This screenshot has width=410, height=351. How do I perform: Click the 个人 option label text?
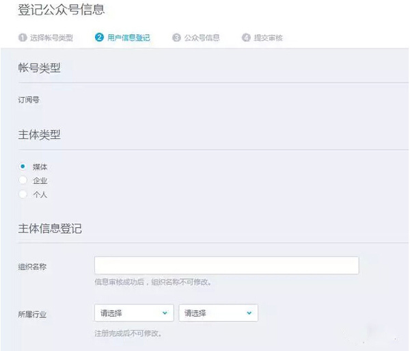click(40, 194)
